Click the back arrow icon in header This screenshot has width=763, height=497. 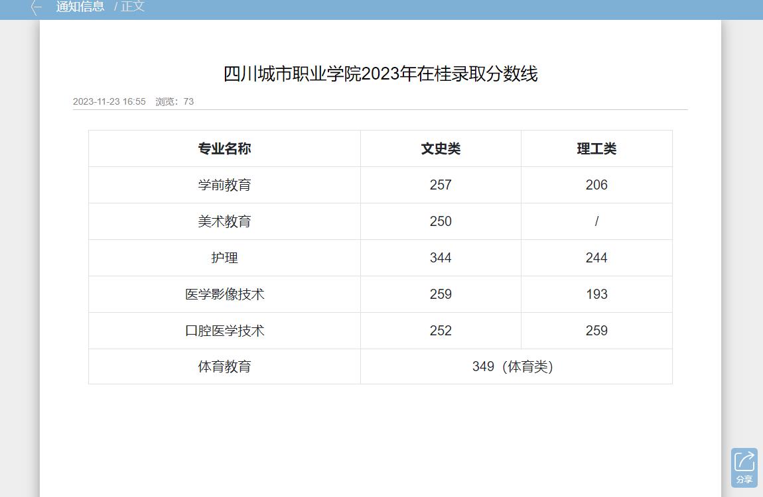tap(36, 7)
